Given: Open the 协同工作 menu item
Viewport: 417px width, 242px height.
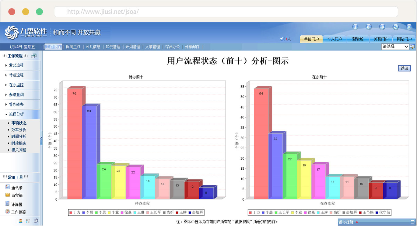Looking at the screenshot, I should point(73,47).
